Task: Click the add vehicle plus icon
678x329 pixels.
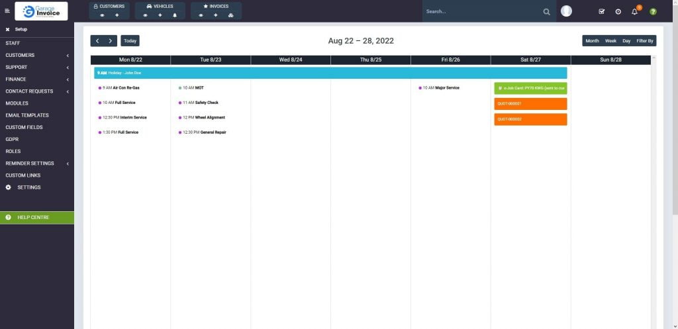Action: [160, 15]
